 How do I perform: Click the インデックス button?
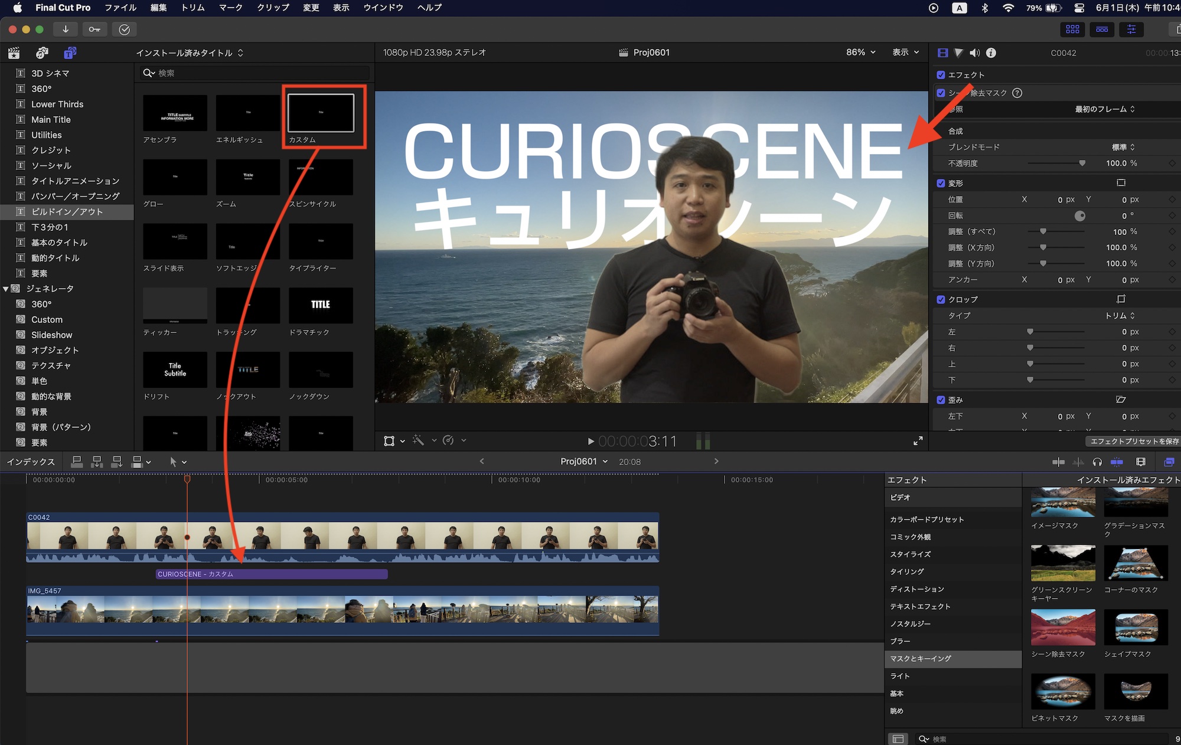[31, 462]
